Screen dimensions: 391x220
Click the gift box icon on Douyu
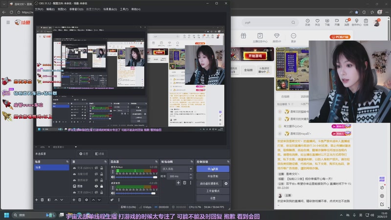(x=243, y=36)
